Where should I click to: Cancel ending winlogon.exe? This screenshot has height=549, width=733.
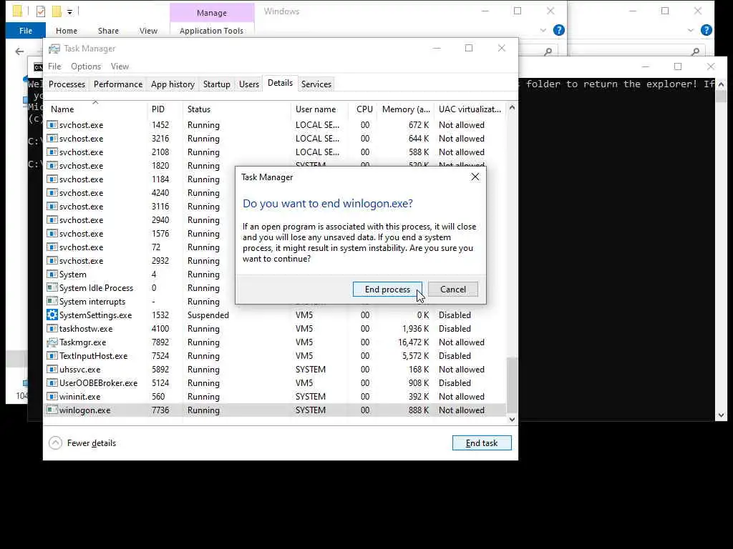(453, 289)
